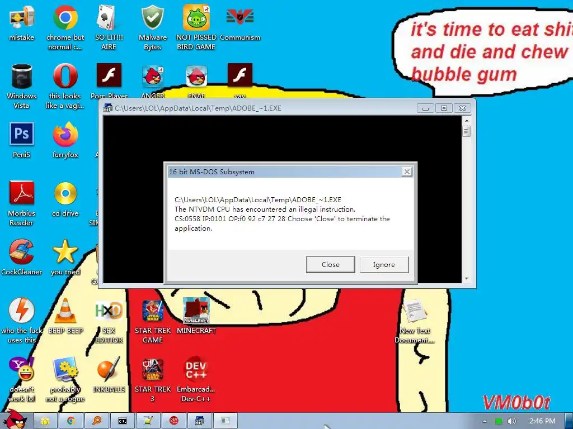573x429 pixels.
Task: Open the volume speaker tray icon
Action: tap(511, 421)
